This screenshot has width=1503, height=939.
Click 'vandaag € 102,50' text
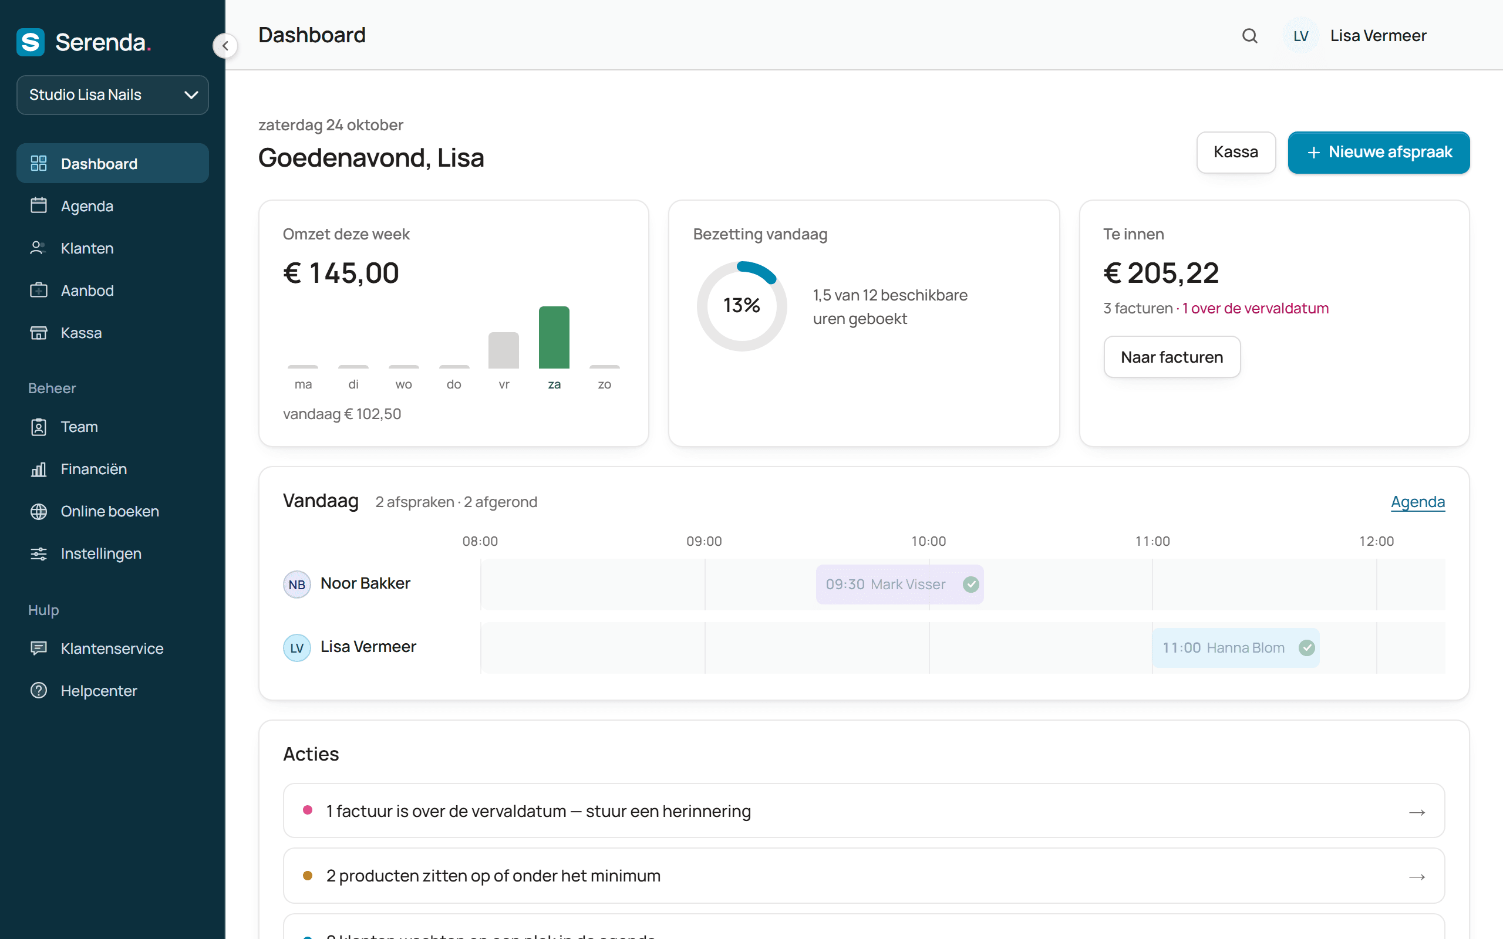point(342,414)
